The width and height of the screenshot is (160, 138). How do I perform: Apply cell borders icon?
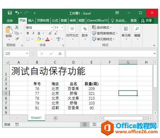tap(28, 39)
